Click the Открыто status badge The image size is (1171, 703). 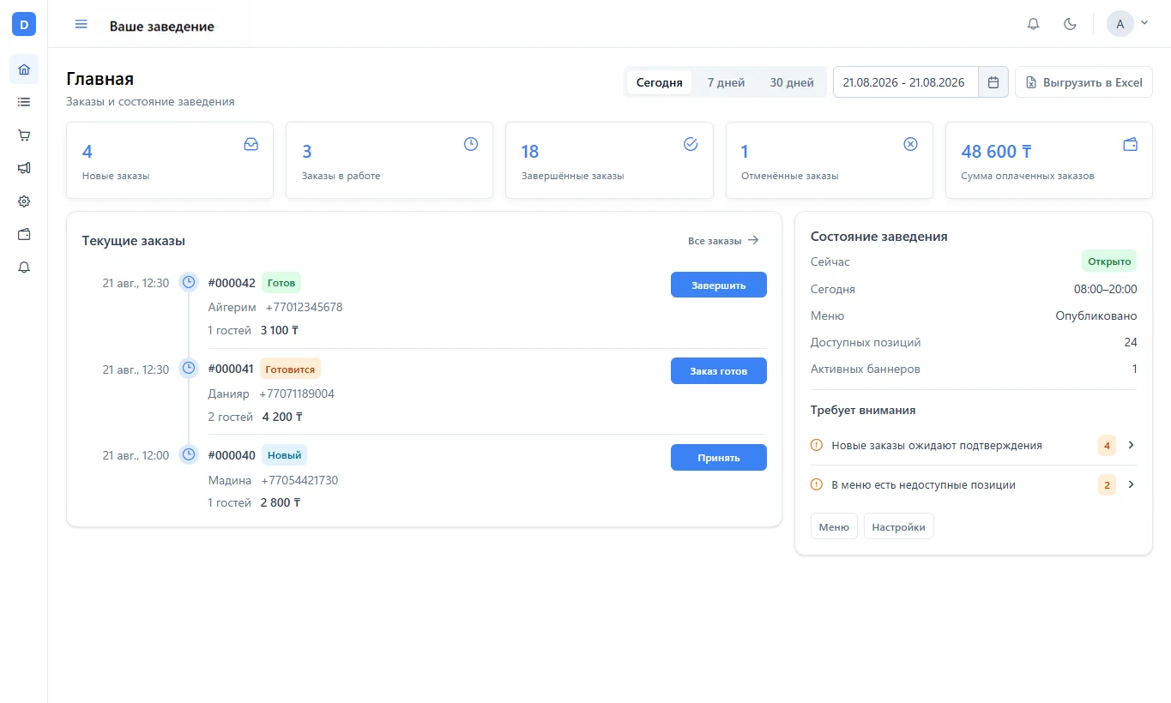[1109, 261]
